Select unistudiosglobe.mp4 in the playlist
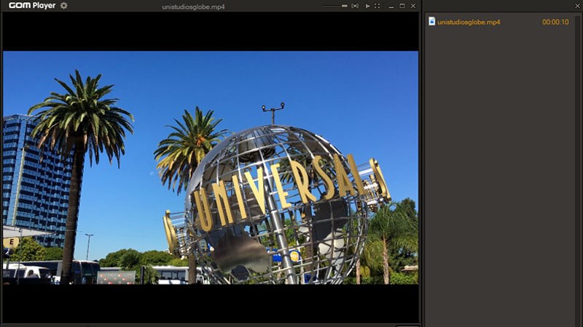 coord(469,22)
